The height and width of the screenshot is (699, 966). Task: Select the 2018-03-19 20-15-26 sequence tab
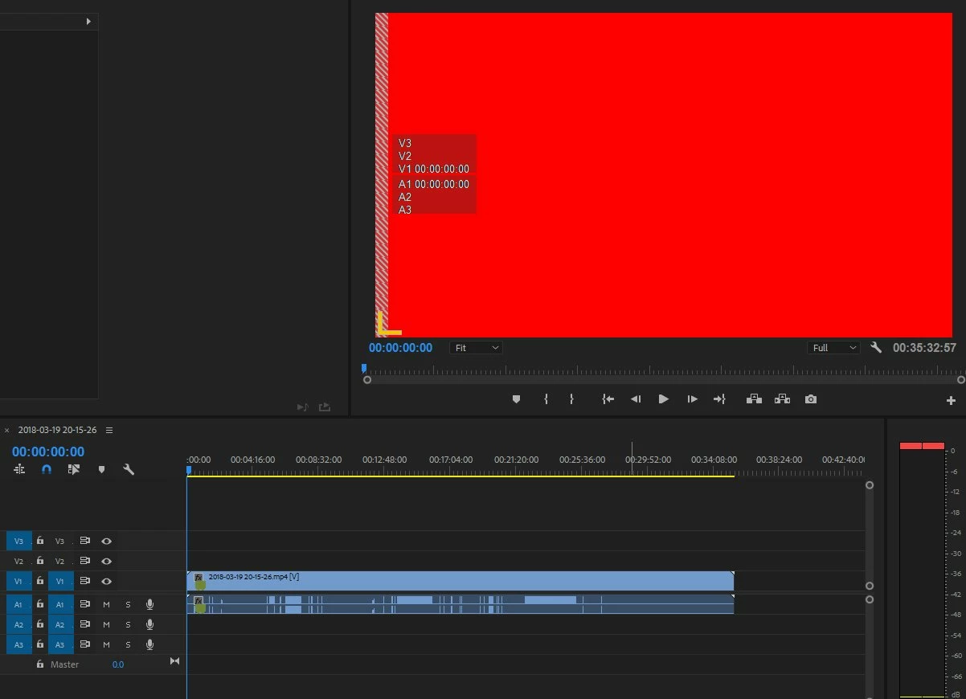57,430
